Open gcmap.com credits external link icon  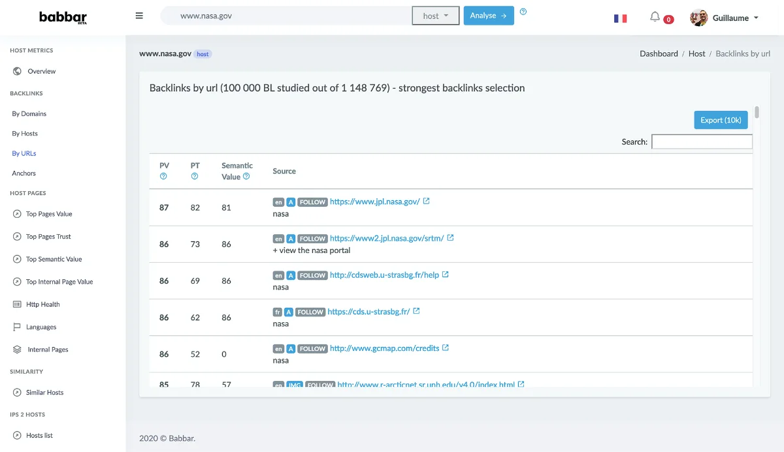[x=446, y=348]
